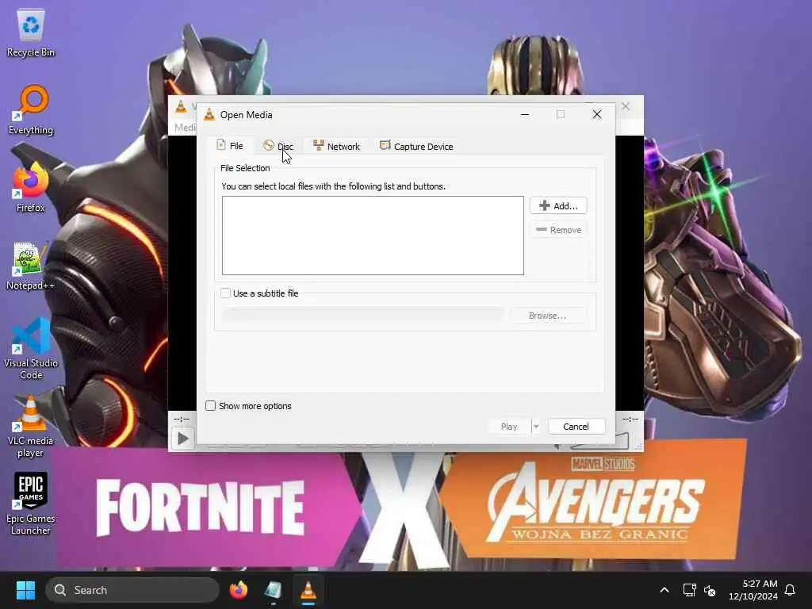Select VLC media player desktop shortcut
The width and height of the screenshot is (812, 609).
[x=31, y=426]
